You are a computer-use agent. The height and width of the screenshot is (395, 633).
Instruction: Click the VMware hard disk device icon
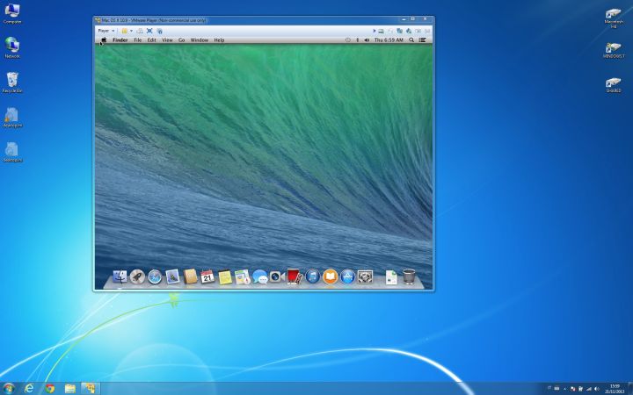click(x=381, y=31)
